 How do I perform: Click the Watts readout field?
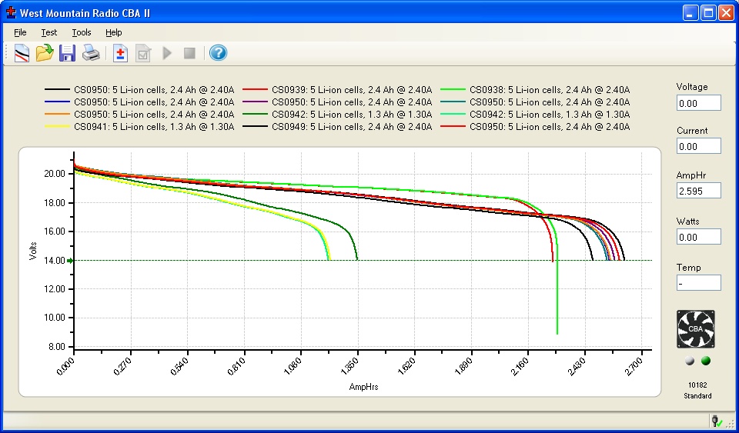[698, 237]
